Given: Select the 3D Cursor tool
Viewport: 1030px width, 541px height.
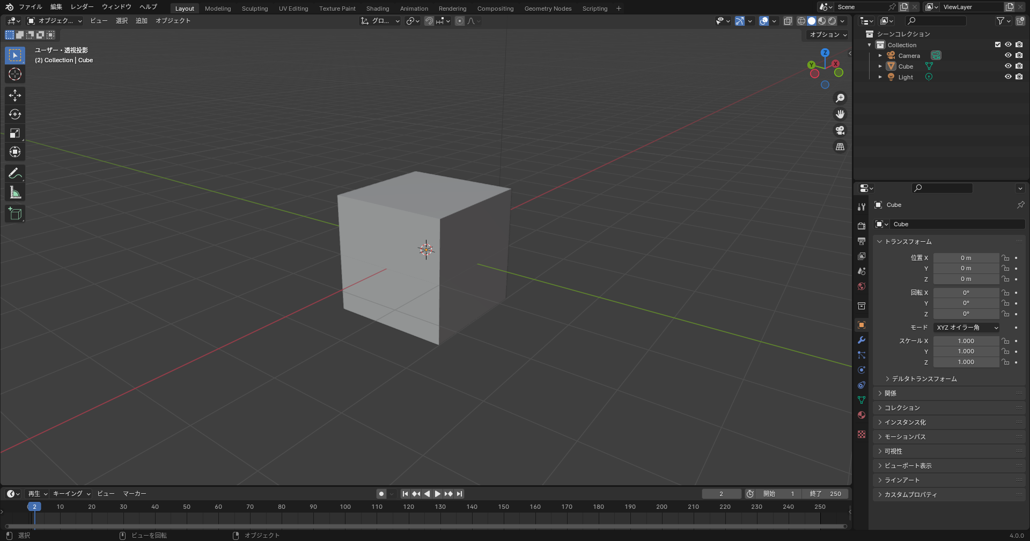Looking at the screenshot, I should click(x=15, y=74).
